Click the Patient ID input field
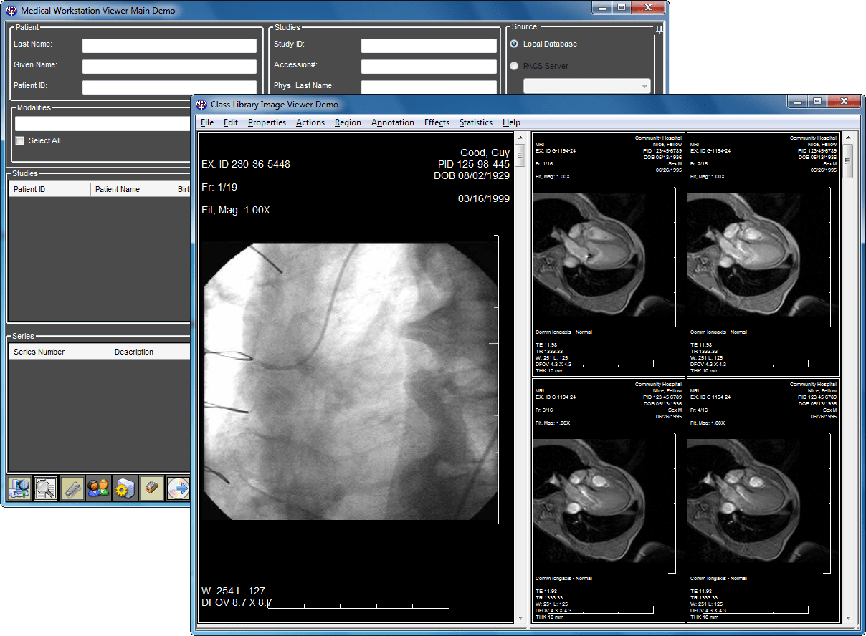The width and height of the screenshot is (866, 636). pos(169,87)
